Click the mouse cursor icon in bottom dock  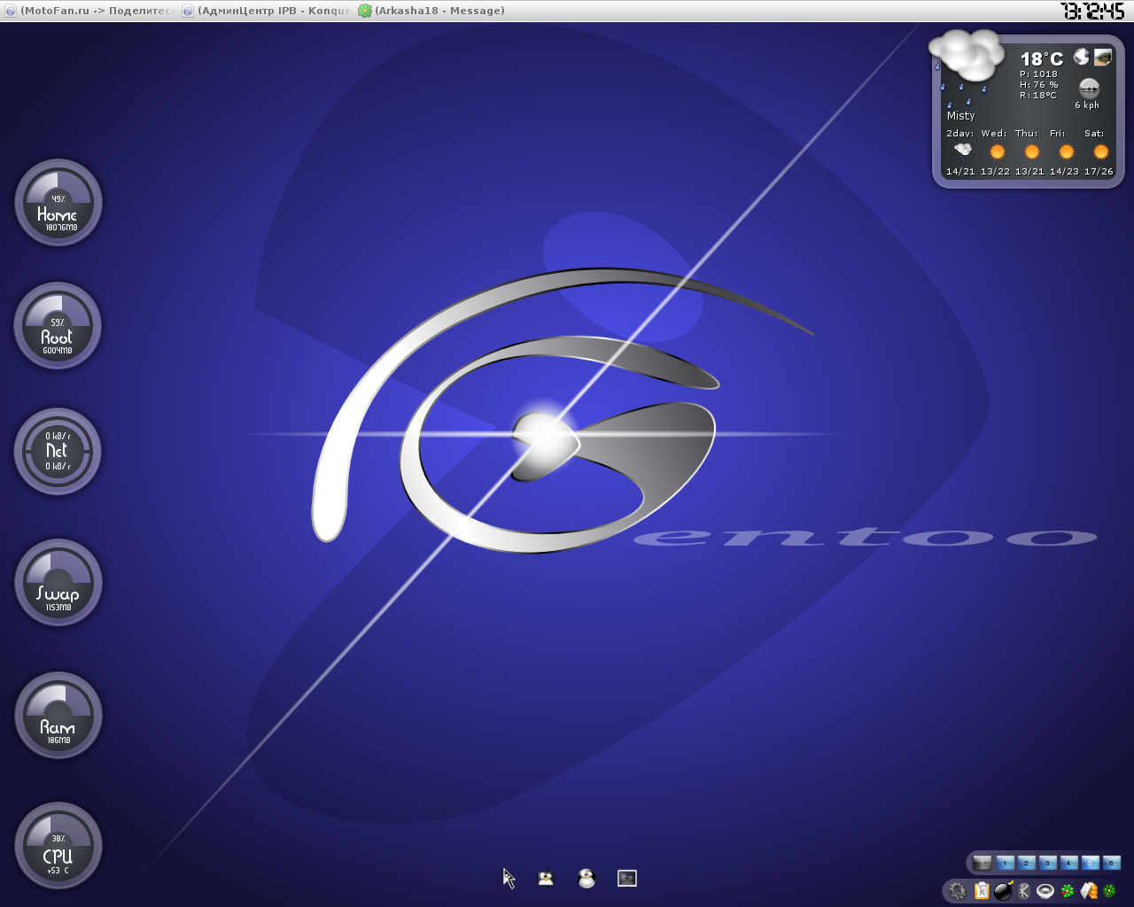(509, 878)
